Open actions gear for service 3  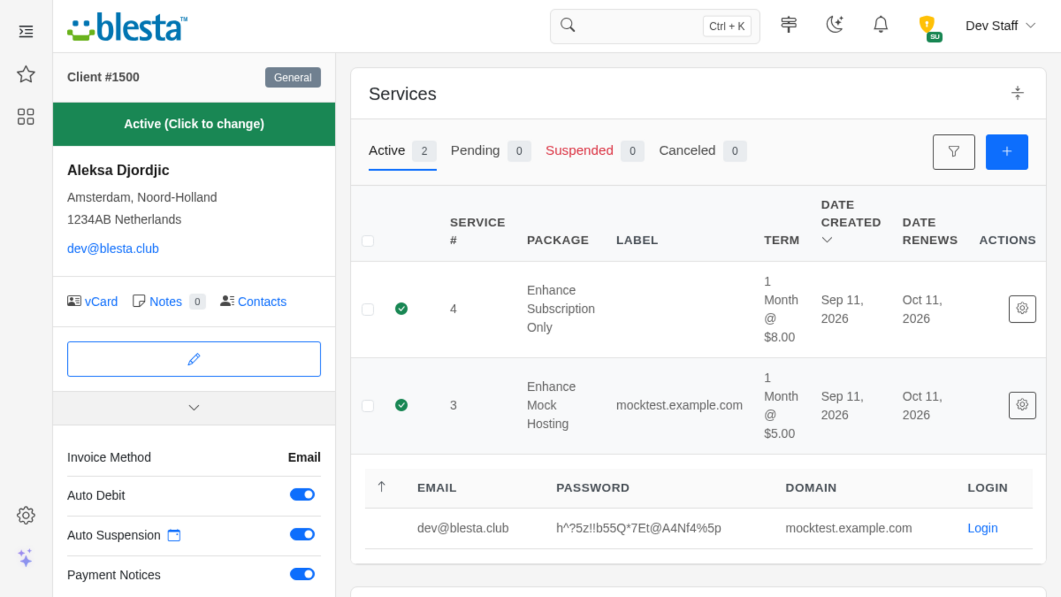(x=1022, y=406)
